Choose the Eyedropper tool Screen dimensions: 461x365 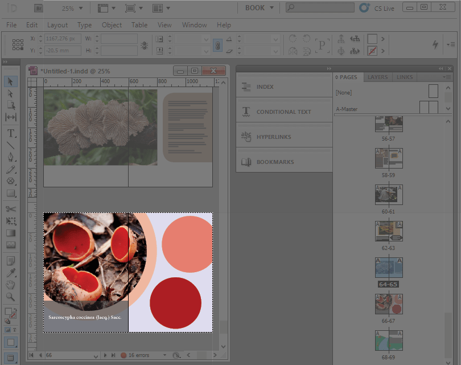point(11,273)
